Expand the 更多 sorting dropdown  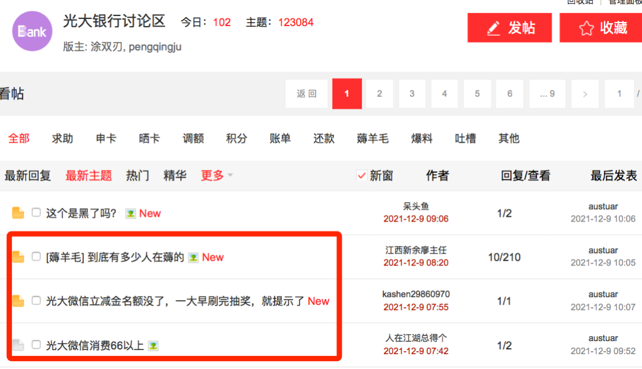coord(216,175)
